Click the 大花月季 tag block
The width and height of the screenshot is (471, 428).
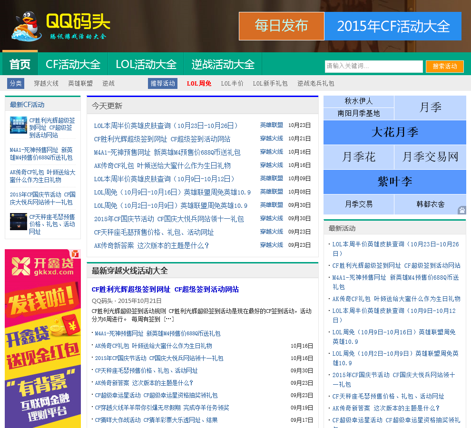click(x=394, y=132)
